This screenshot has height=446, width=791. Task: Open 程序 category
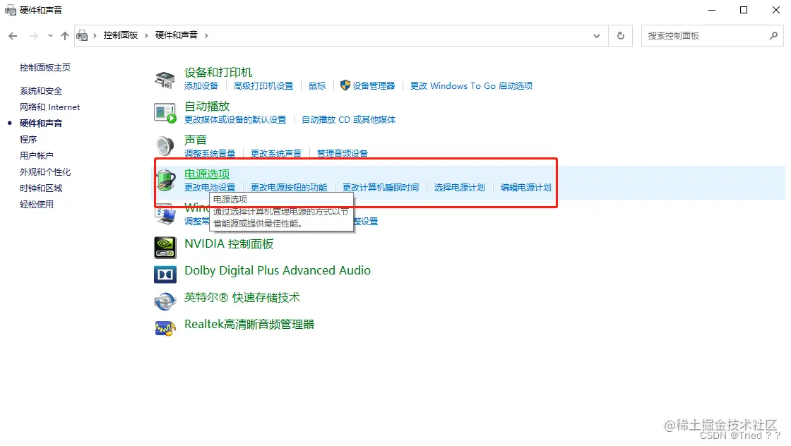pyautogui.click(x=28, y=139)
